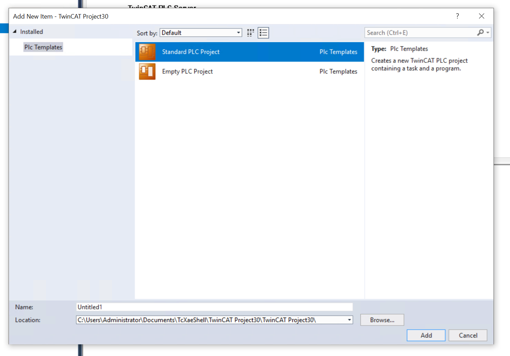This screenshot has width=510, height=356.
Task: Click Plc Templates label of Empty PLC Project
Action: [x=338, y=71]
